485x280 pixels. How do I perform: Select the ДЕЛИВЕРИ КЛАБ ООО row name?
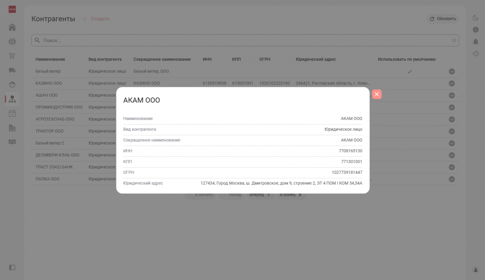57,155
